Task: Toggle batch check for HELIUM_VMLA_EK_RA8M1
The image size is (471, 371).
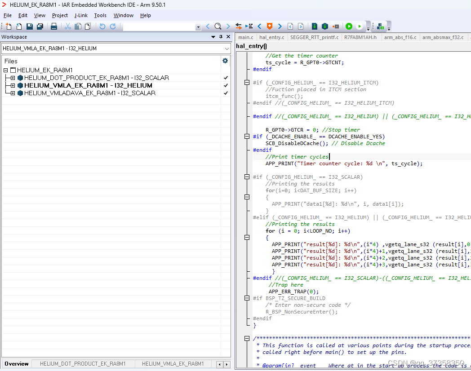Action: tap(226, 85)
